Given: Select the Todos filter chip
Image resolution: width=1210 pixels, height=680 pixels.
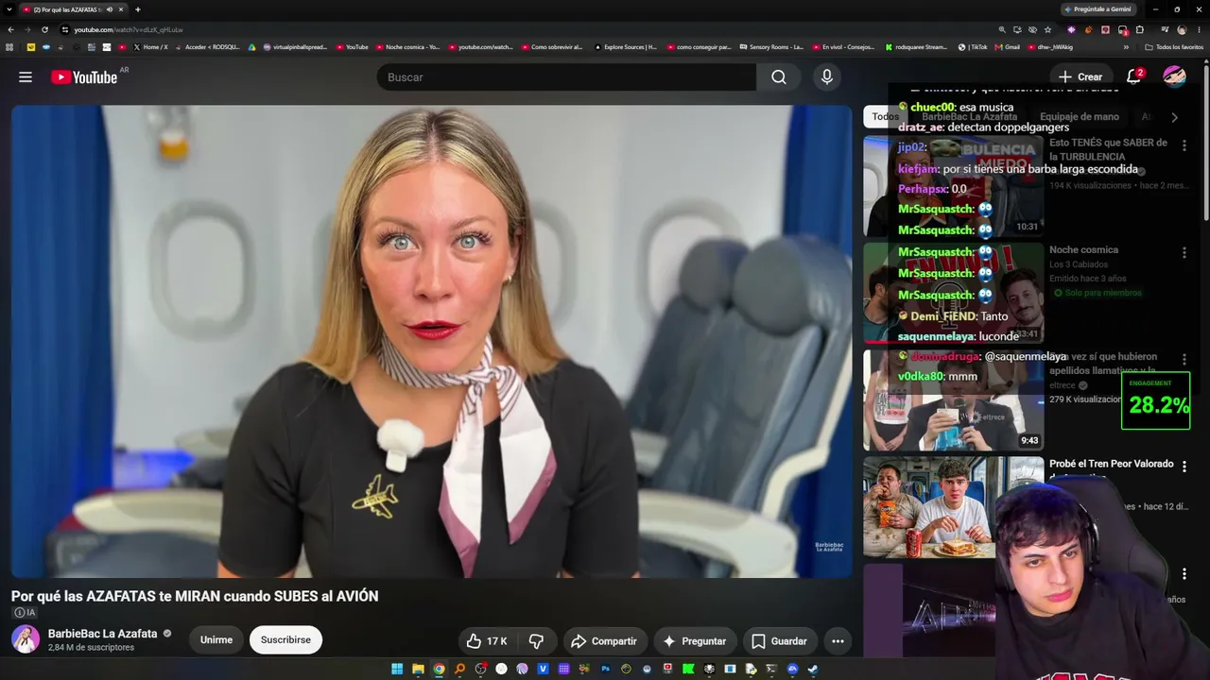Looking at the screenshot, I should 885,117.
